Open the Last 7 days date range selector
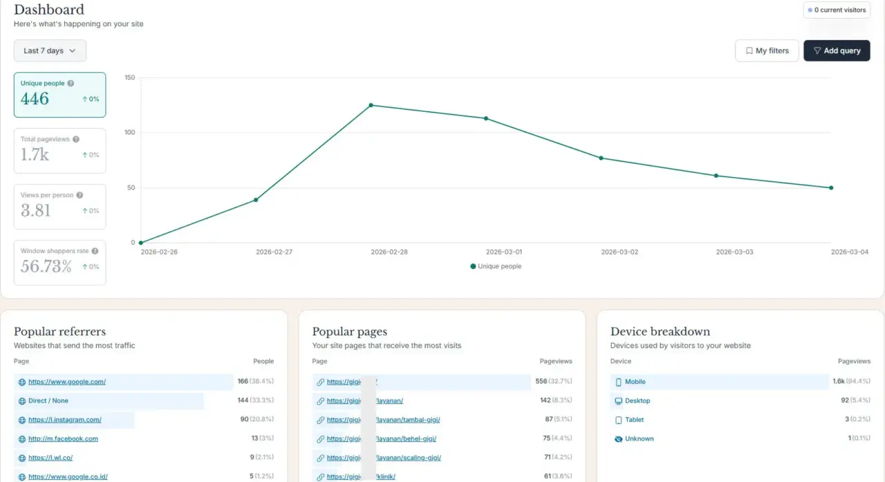885x482 pixels. coord(50,50)
